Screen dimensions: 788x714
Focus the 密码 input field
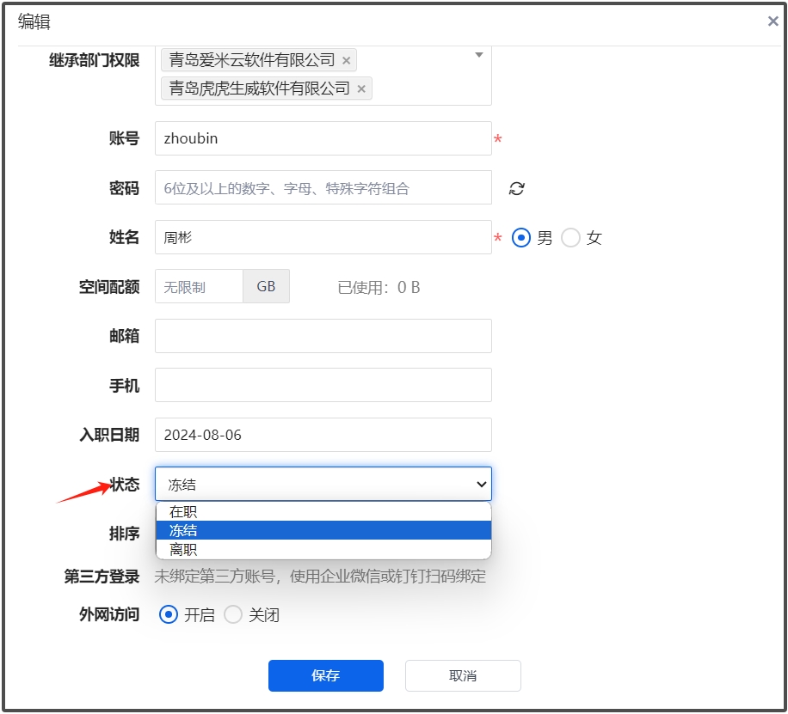click(x=323, y=188)
